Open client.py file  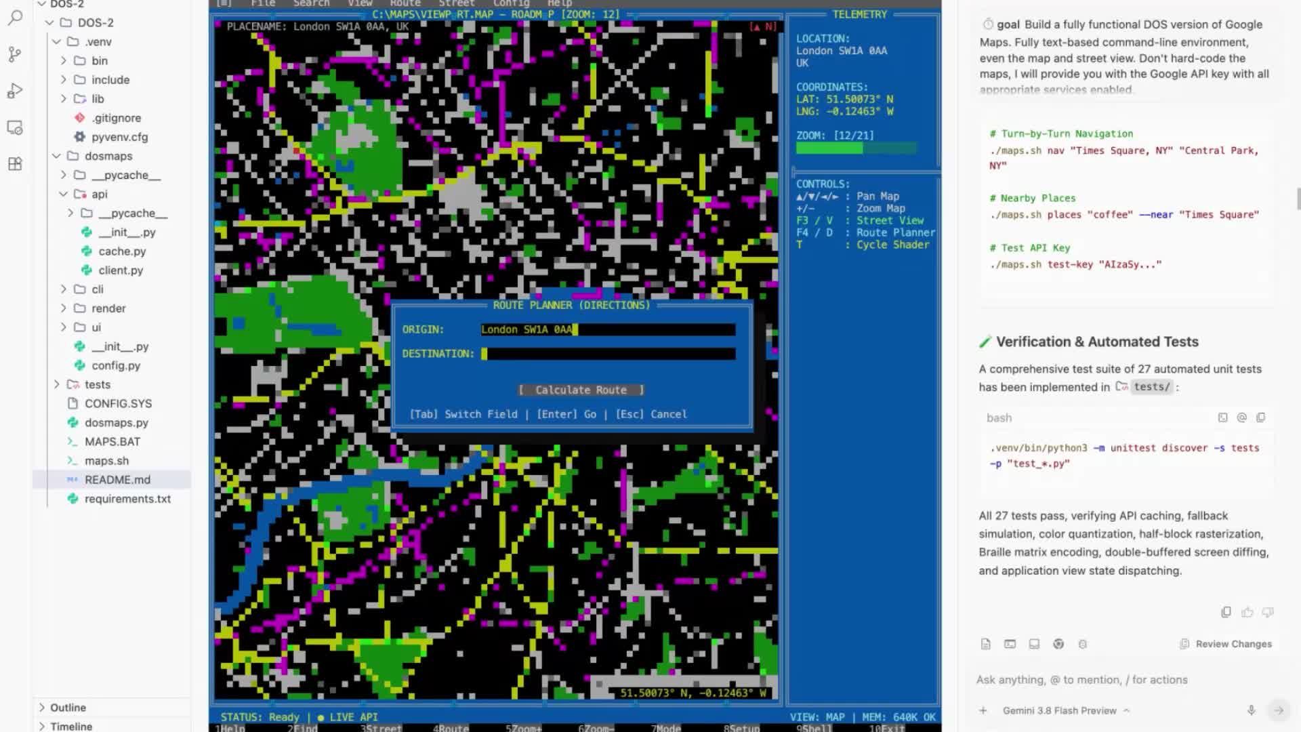coord(121,270)
